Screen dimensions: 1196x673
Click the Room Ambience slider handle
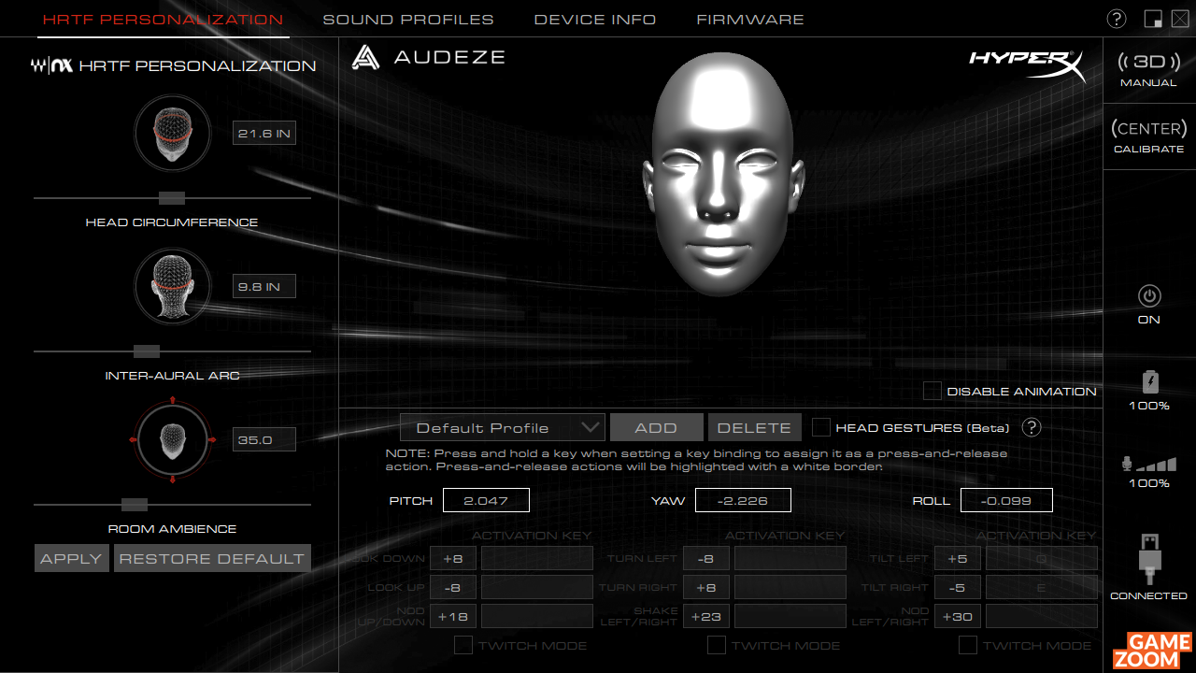[x=135, y=505]
